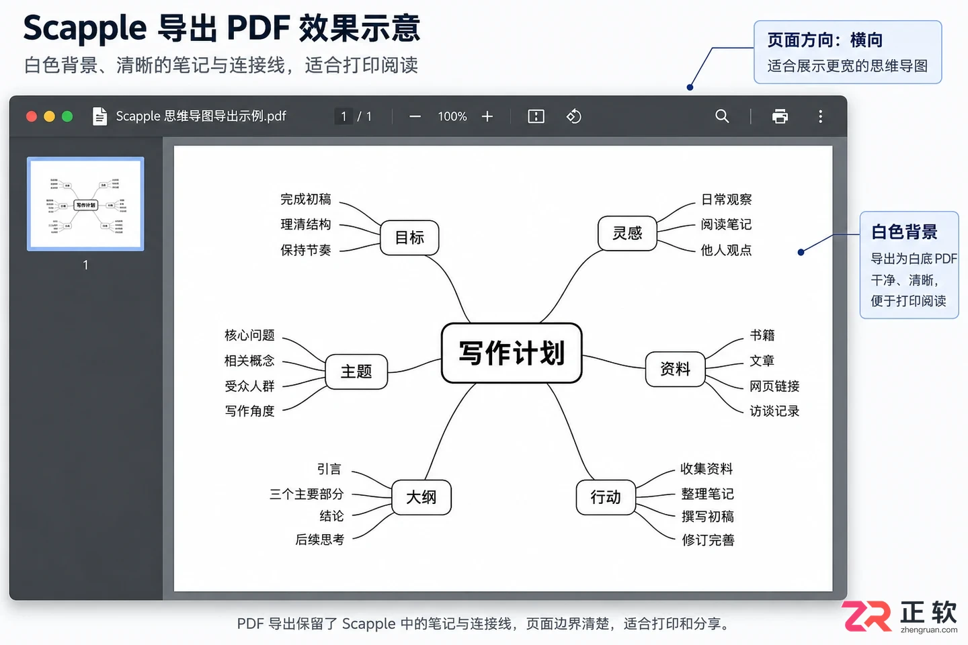The height and width of the screenshot is (645, 968).
Task: Open the three-dot more options menu
Action: coord(820,117)
